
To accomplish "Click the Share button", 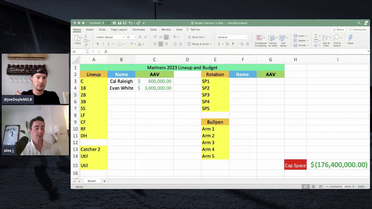I will (x=338, y=30).
